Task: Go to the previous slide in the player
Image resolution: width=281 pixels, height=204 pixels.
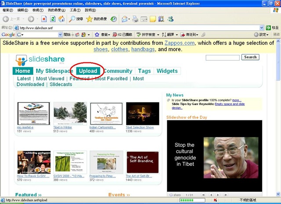Action: click(211, 195)
